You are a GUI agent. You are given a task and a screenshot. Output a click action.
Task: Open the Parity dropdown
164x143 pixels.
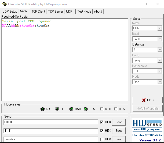point(160,61)
